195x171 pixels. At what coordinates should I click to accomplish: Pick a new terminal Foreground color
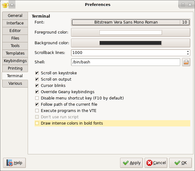click(x=130, y=32)
